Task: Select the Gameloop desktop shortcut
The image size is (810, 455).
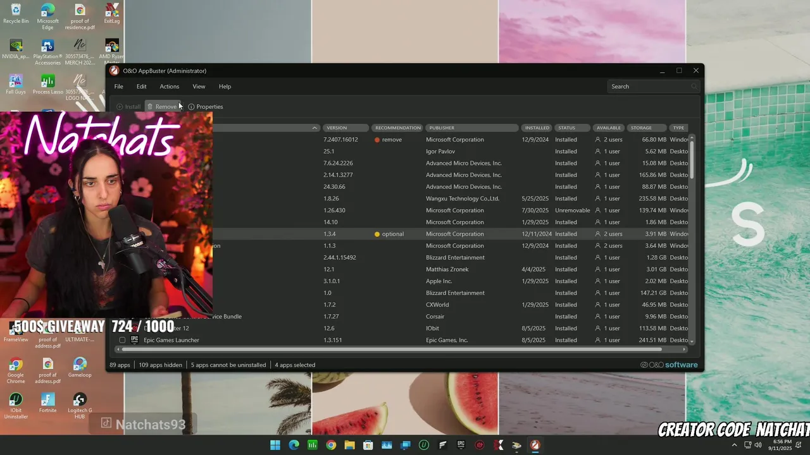Action: [x=80, y=368]
